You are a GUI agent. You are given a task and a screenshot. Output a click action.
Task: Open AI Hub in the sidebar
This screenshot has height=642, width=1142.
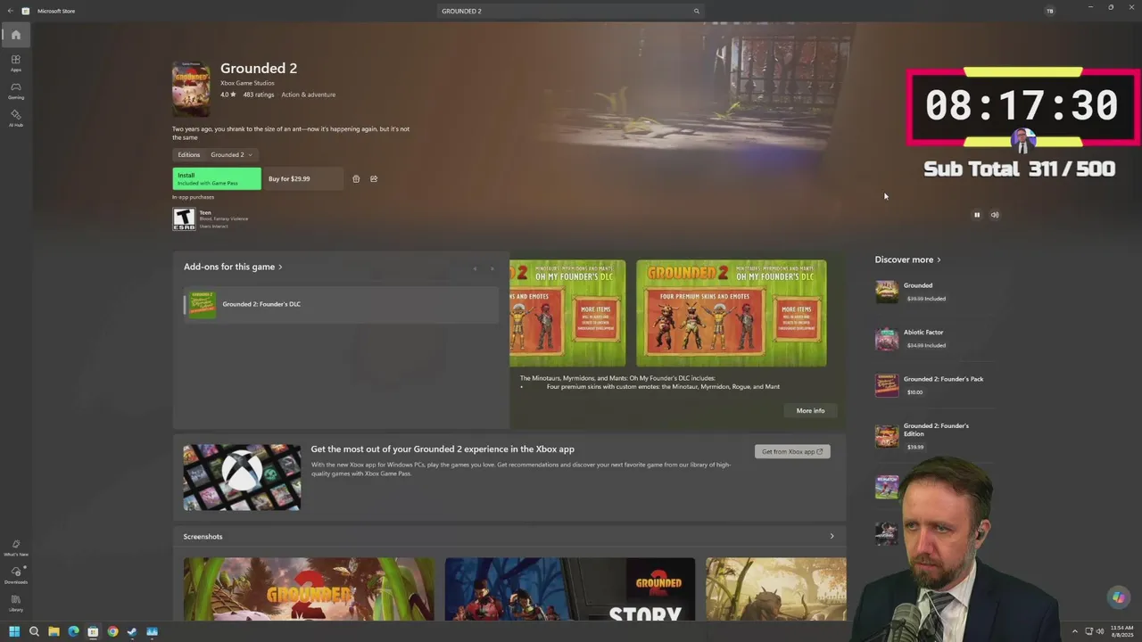15,118
